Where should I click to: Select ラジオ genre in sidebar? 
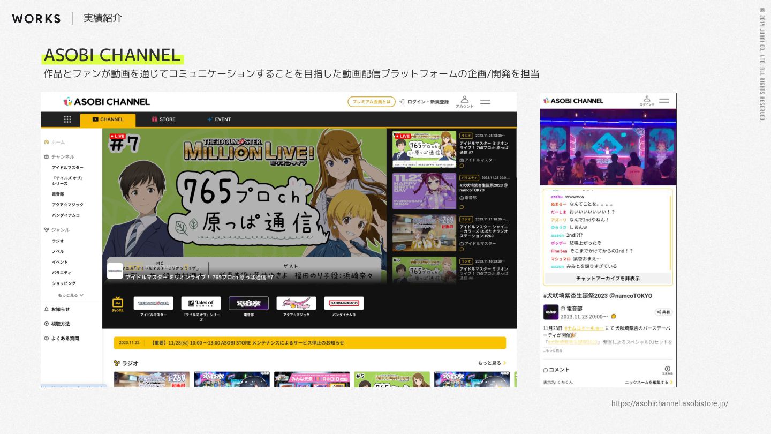tap(58, 241)
